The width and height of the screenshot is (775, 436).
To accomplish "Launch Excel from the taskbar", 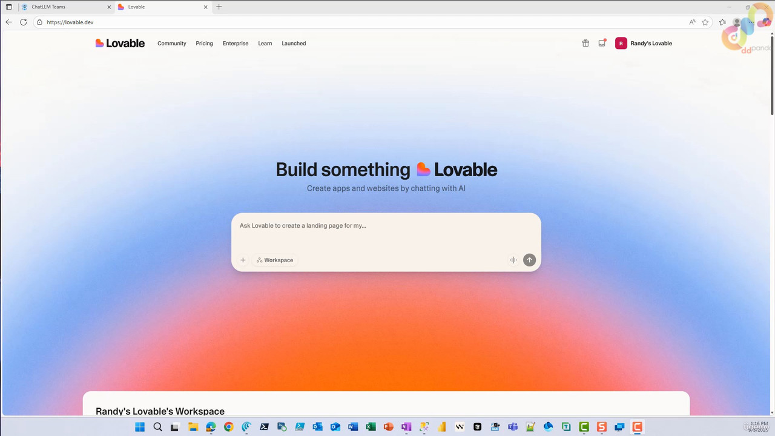I will [371, 427].
